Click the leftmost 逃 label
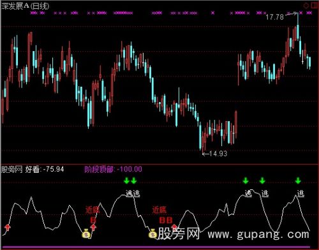This screenshot has height=250, width=319. pyautogui.click(x=130, y=193)
